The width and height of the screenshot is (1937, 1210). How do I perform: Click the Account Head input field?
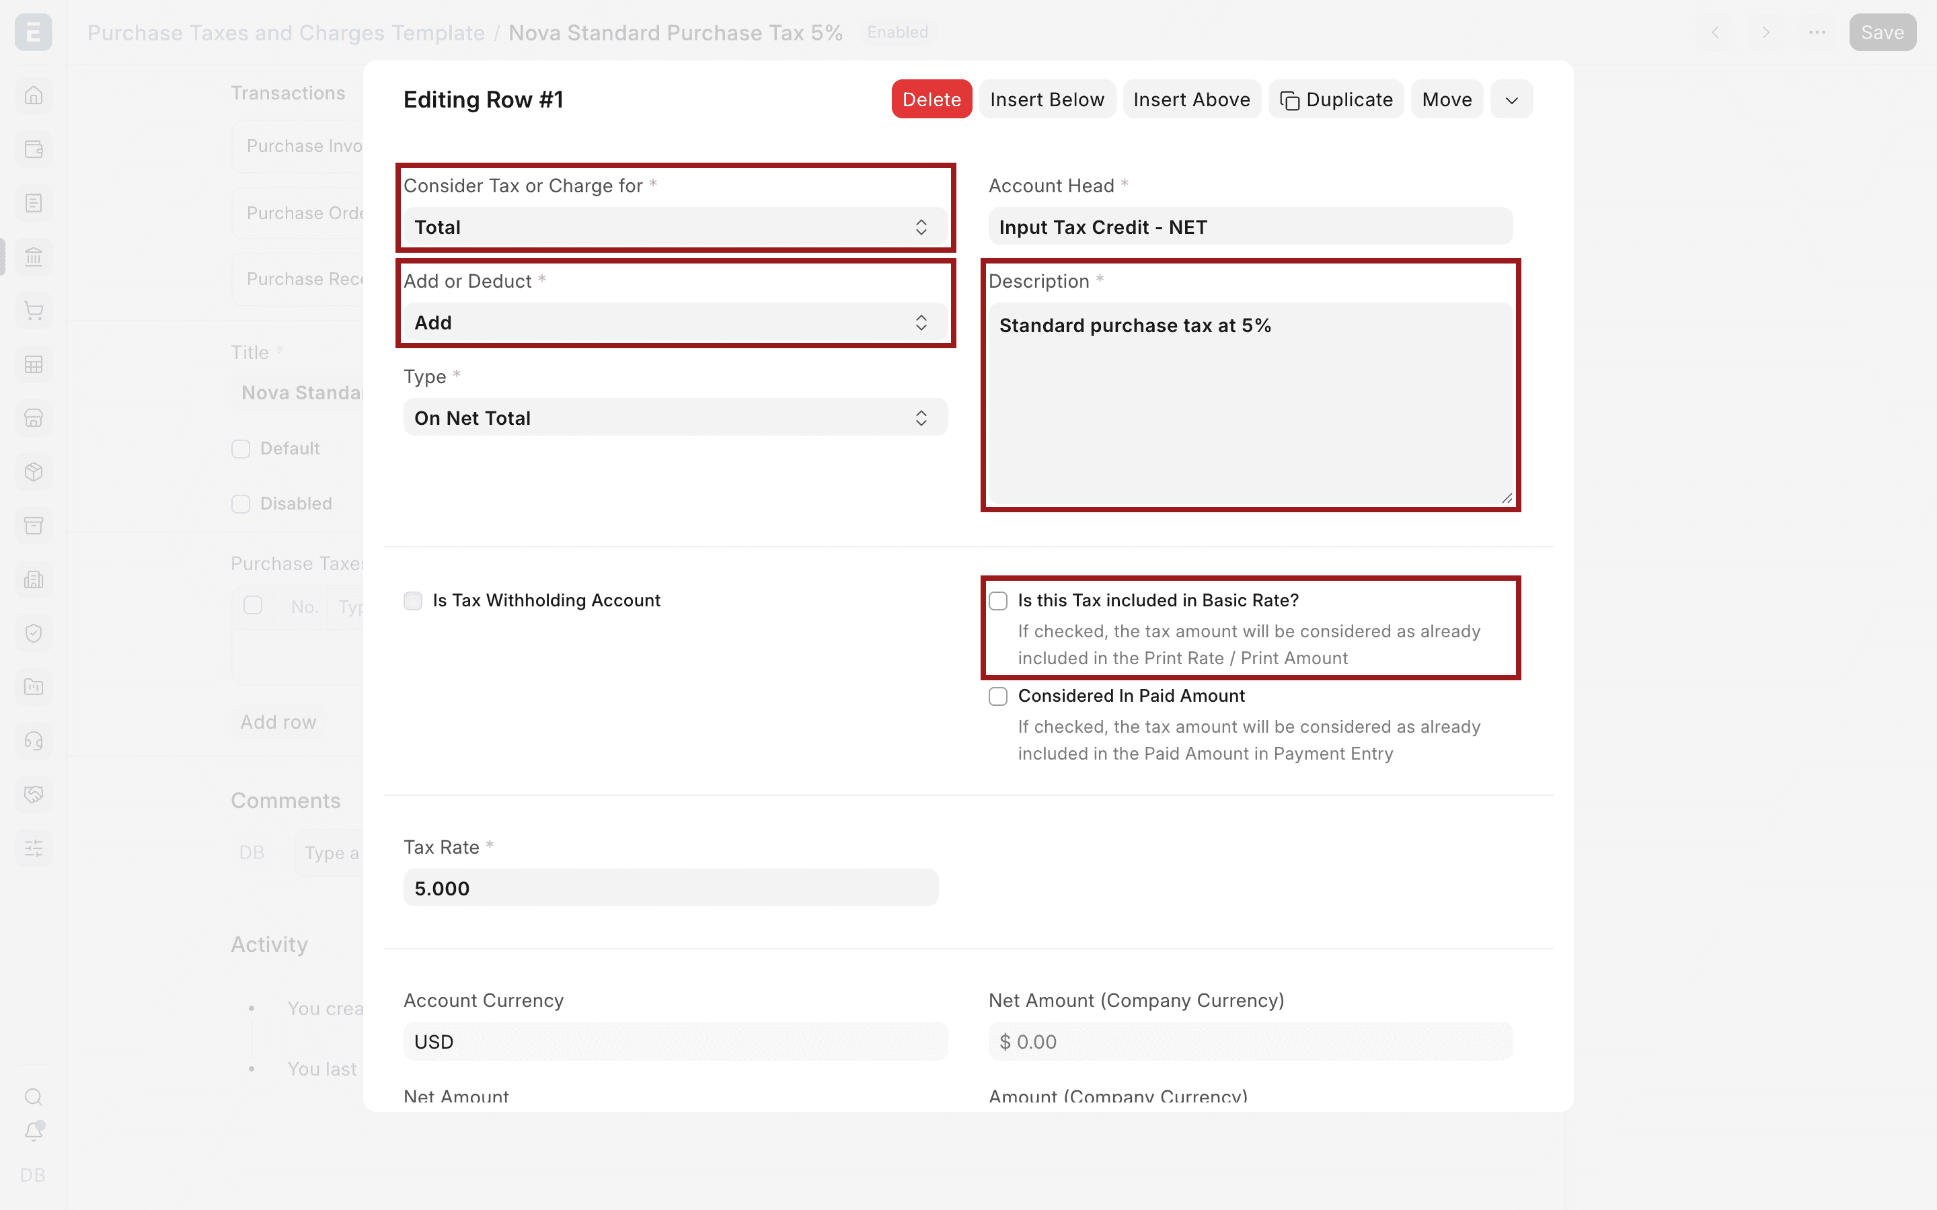tap(1250, 227)
